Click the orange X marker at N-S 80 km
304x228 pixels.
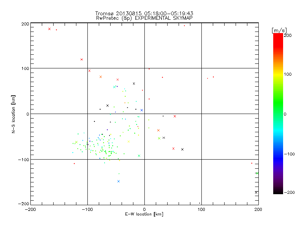click(101, 77)
